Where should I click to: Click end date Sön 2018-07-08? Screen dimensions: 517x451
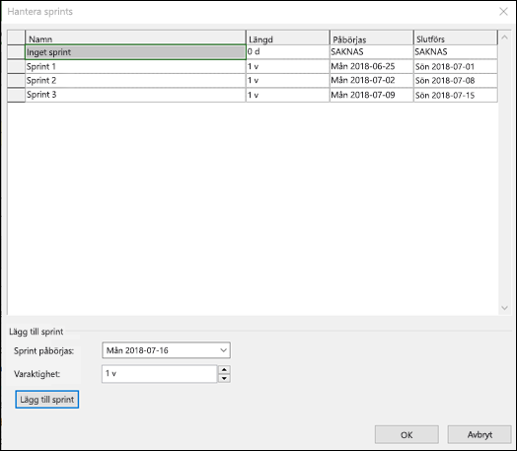[456, 81]
